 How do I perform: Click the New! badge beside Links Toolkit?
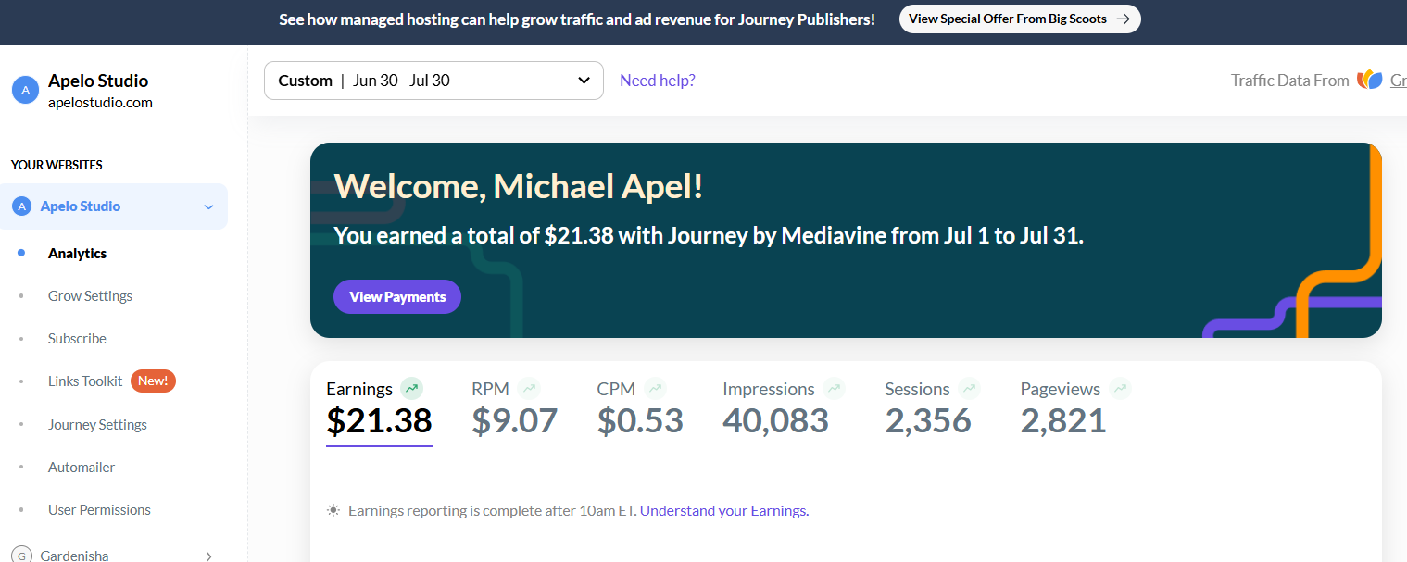click(x=153, y=381)
